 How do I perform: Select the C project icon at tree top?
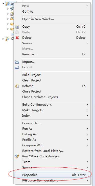point(7,4)
